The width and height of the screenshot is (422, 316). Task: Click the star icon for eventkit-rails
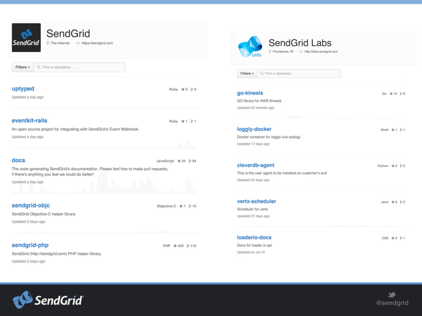pyautogui.click(x=183, y=121)
